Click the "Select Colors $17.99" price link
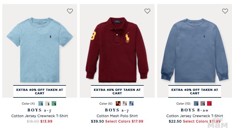This screenshot has height=132, width=232. pos(124,121)
